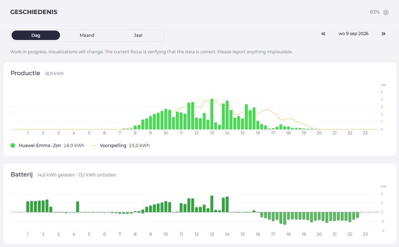399x247 pixels.
Task: Click the Work in progress notice text
Action: tap(152, 52)
